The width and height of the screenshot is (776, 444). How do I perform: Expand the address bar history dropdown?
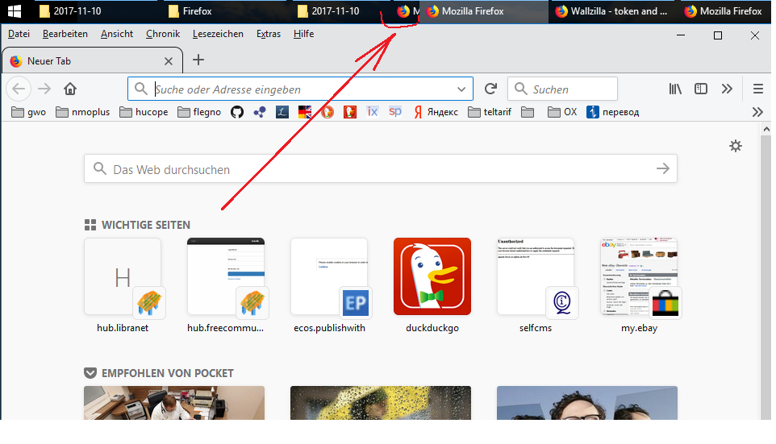click(461, 89)
